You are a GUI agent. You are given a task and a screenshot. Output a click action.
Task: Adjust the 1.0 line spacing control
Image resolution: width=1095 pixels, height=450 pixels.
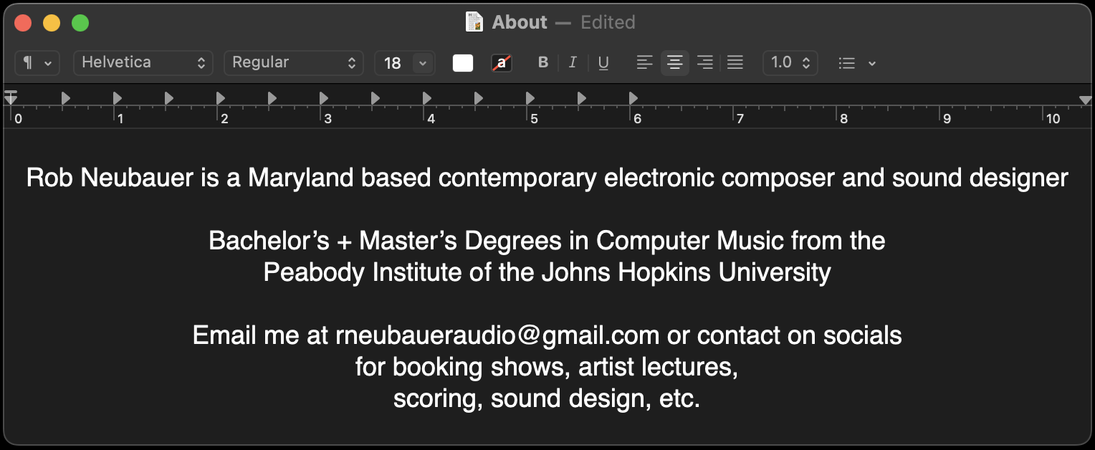pyautogui.click(x=790, y=63)
